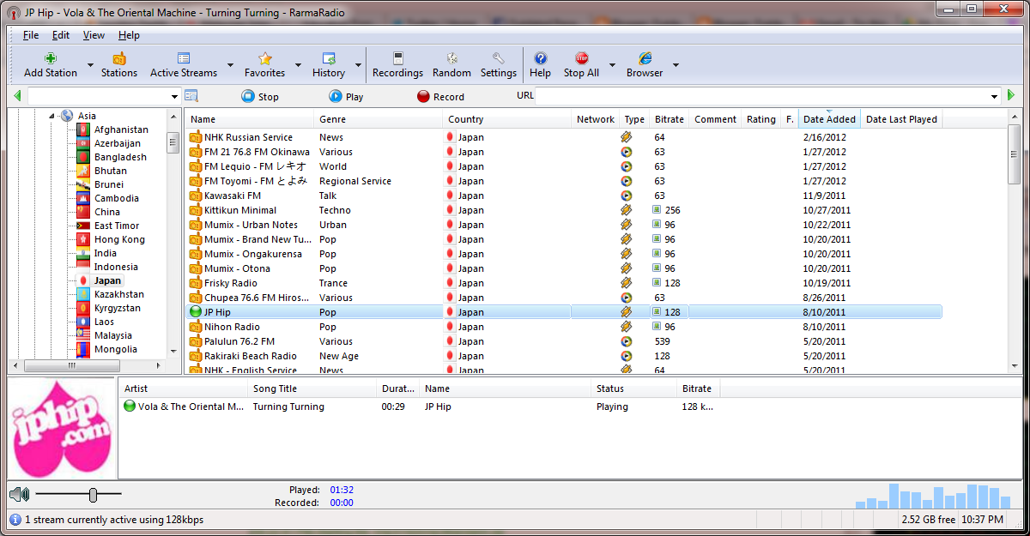Sort by Date Last Played header
This screenshot has width=1030, height=536.
(x=902, y=119)
